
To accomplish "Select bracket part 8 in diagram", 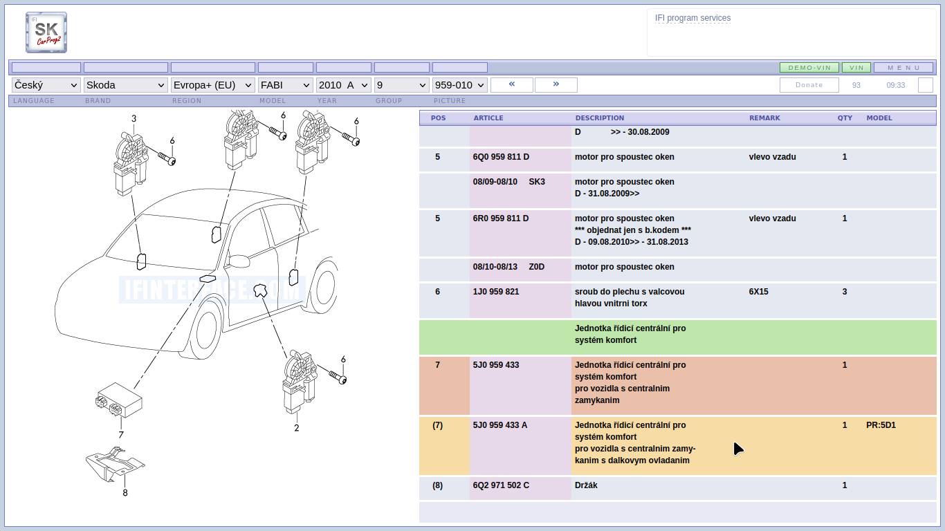I will coord(114,465).
